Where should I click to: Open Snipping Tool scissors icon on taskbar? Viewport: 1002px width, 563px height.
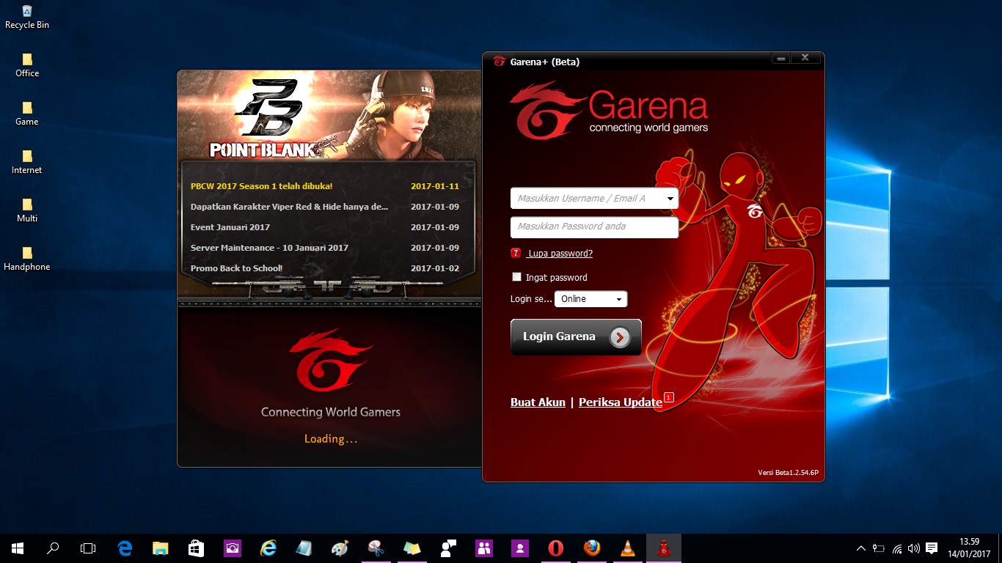376,548
